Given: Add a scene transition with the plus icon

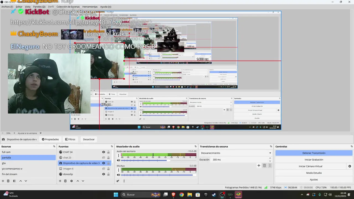Looking at the screenshot, I should coord(259,166).
